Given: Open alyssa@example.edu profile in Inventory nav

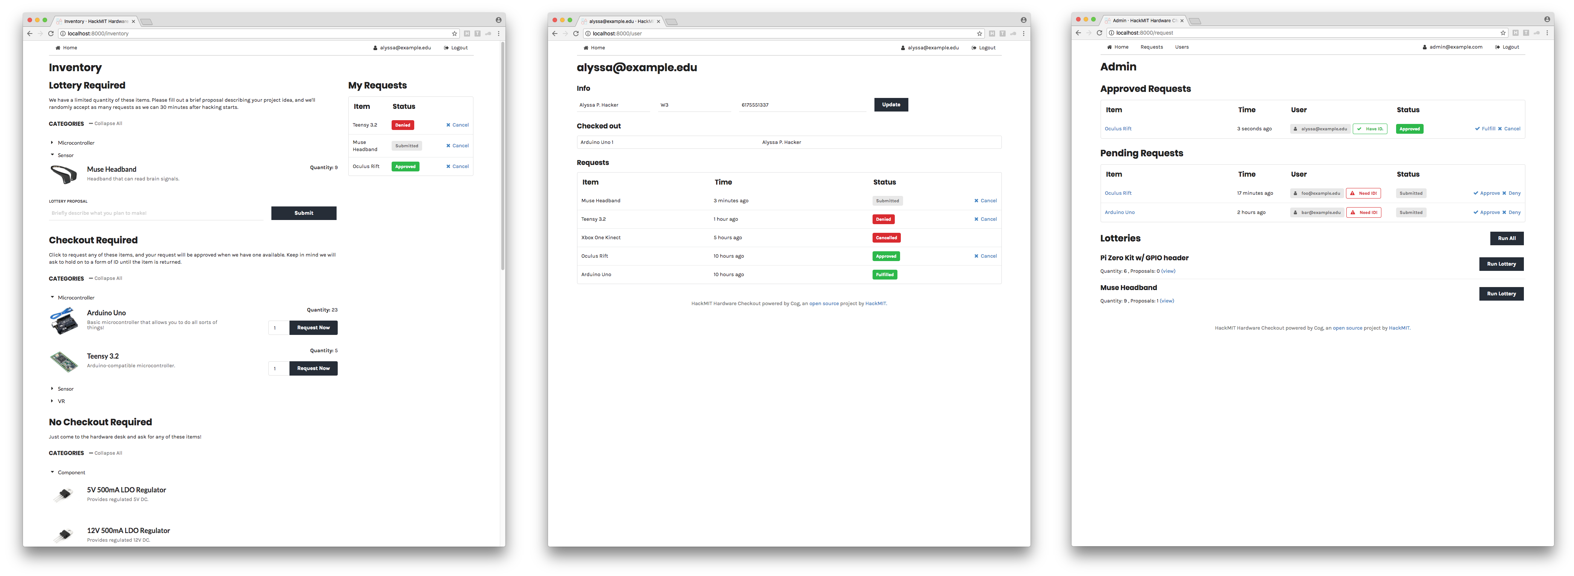Looking at the screenshot, I should pos(402,47).
